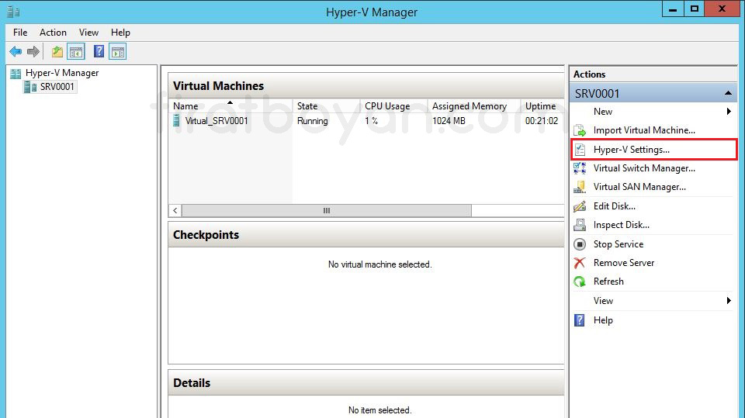Click Stop Service action
745x418 pixels.
coord(619,244)
